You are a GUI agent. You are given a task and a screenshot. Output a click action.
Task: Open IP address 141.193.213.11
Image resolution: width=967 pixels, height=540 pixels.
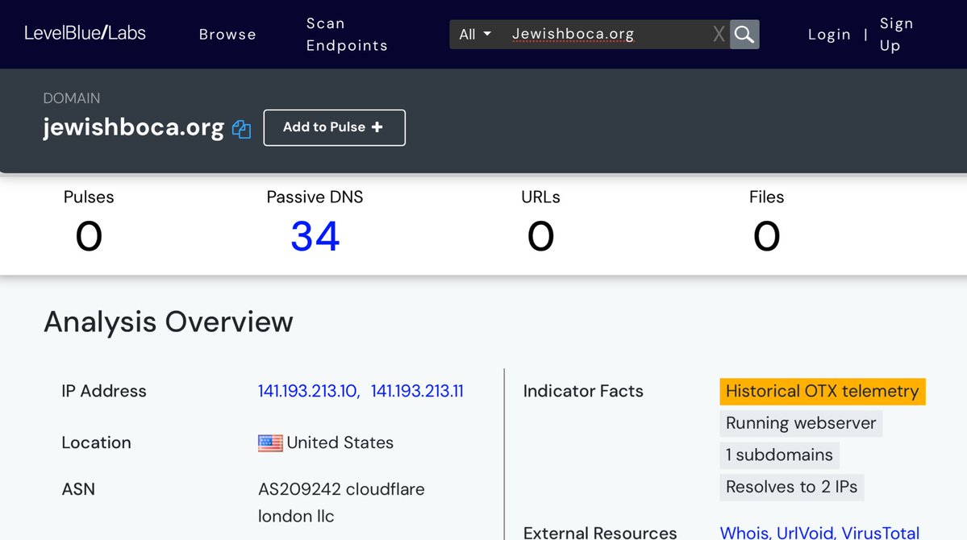tap(417, 392)
